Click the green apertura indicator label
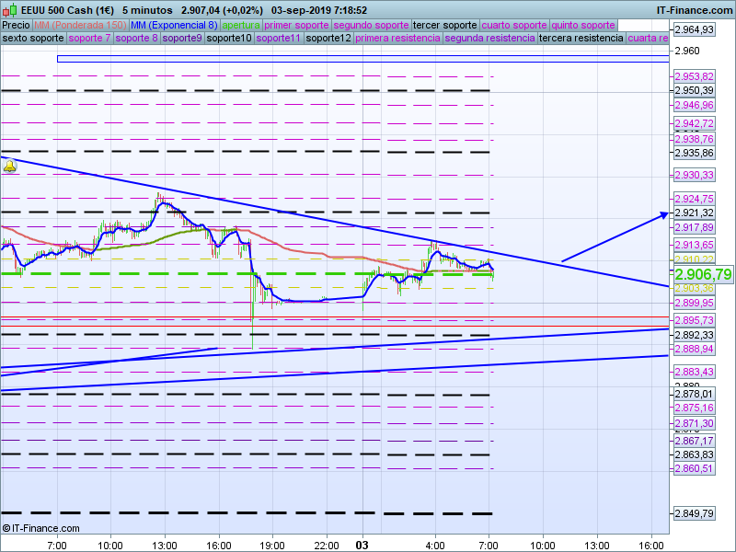Viewport: 736px width, 552px height. [241, 25]
